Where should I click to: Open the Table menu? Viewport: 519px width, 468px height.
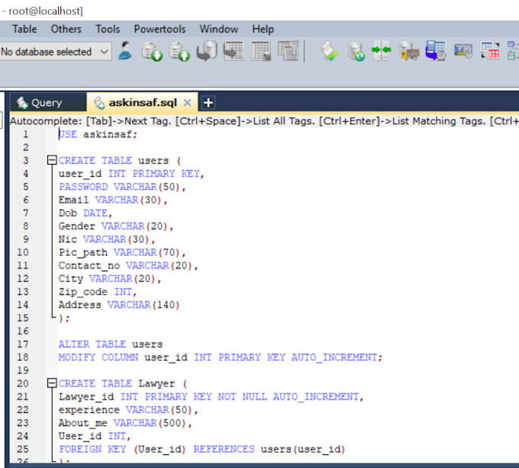pos(24,29)
